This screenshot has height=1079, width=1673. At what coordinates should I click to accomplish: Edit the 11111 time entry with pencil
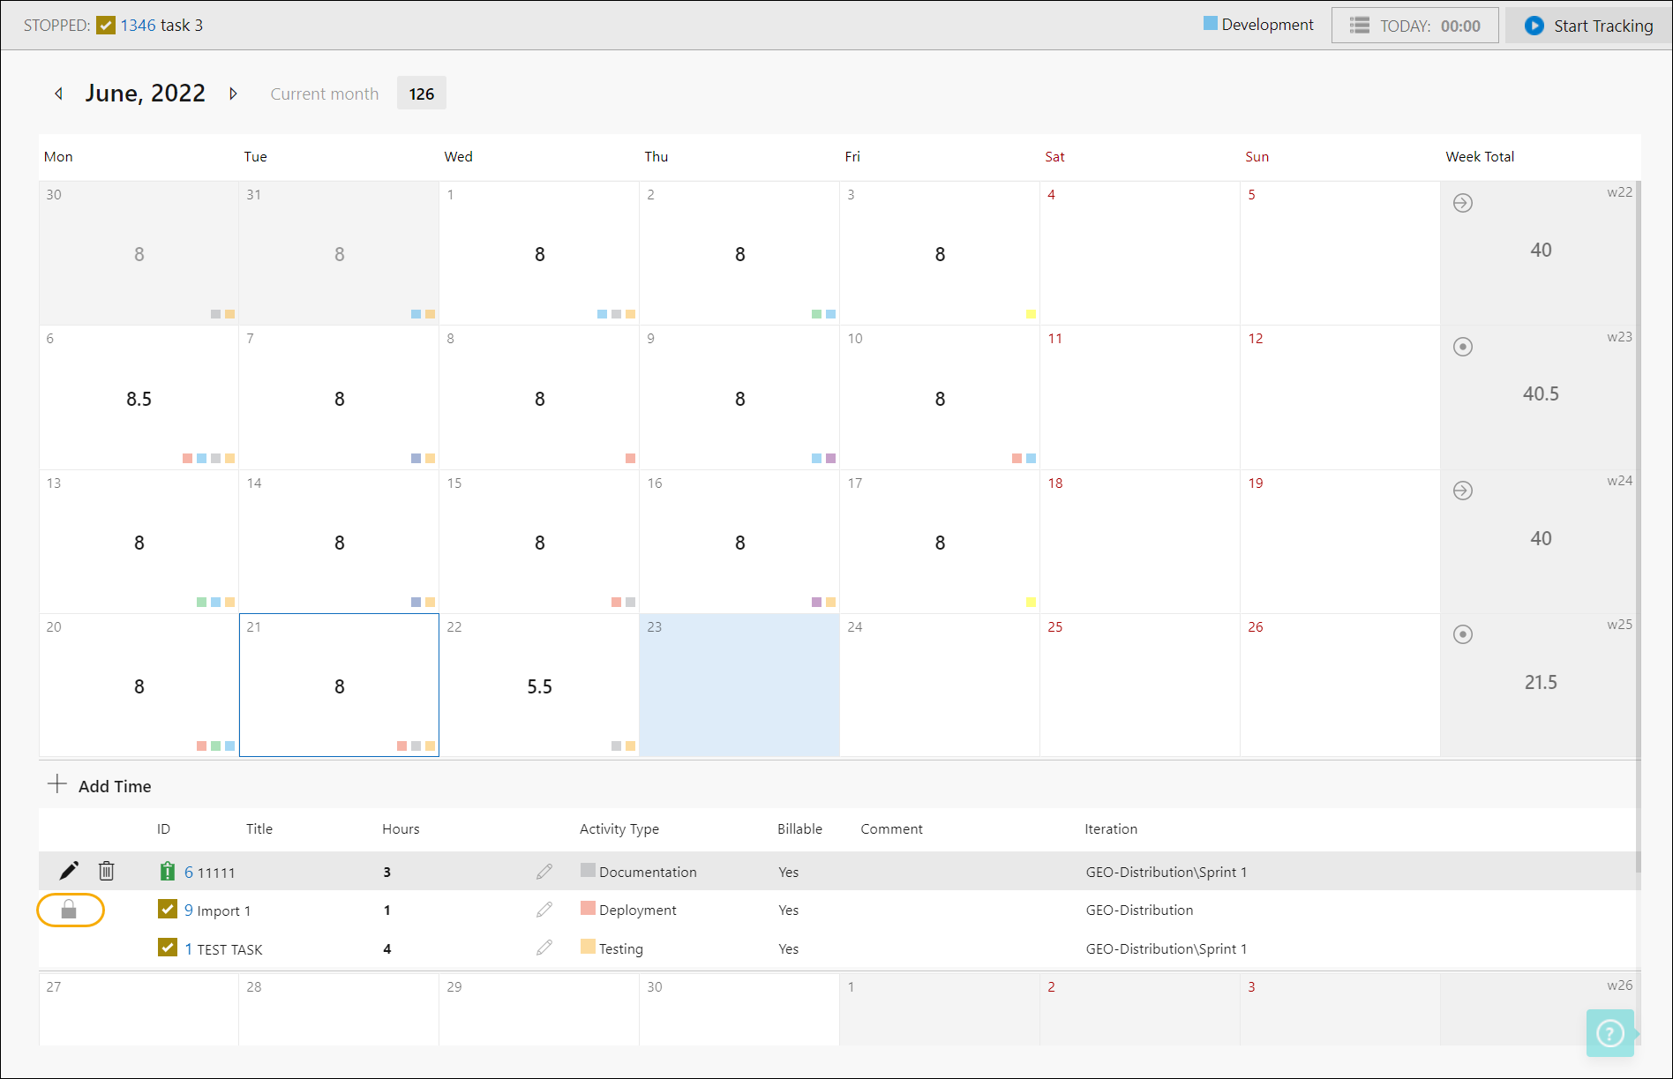tap(69, 871)
